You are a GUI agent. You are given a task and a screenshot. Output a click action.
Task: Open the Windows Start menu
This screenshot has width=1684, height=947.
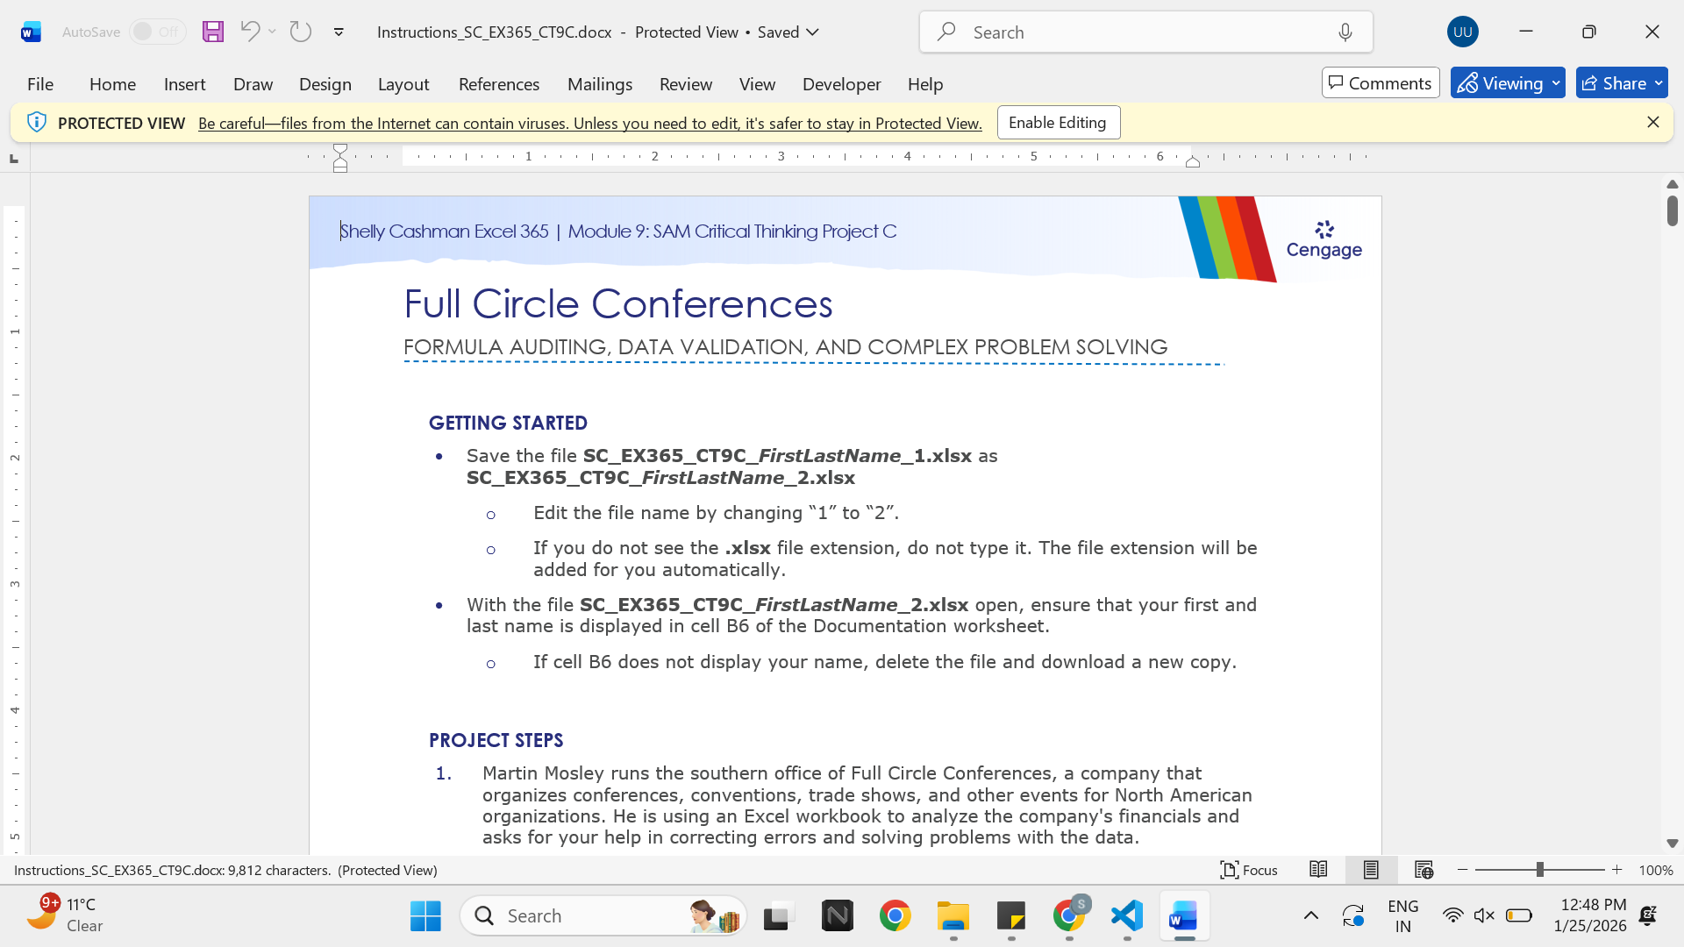click(x=425, y=916)
